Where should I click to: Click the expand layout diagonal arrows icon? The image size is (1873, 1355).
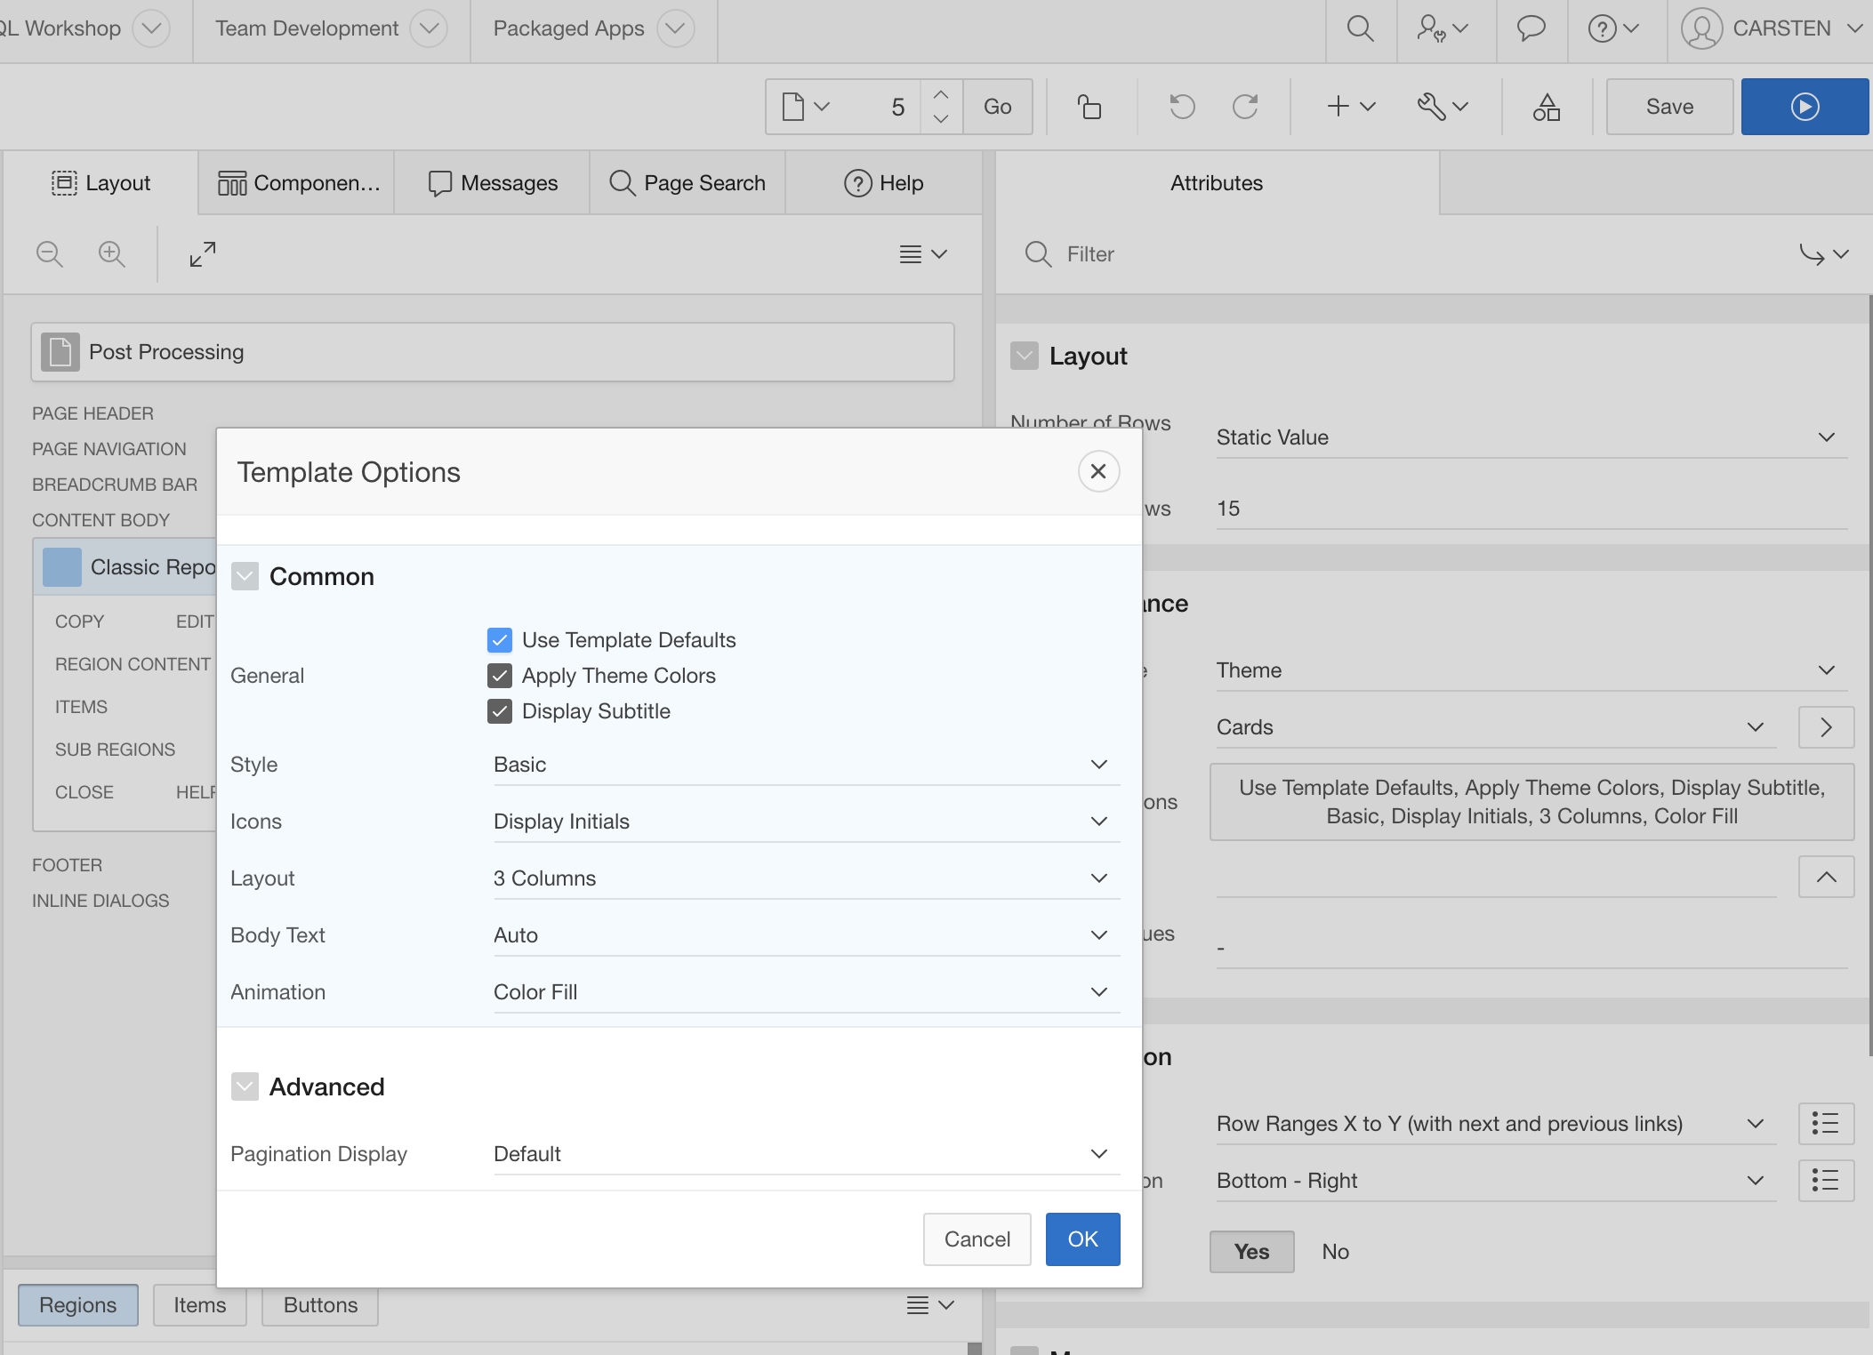click(203, 254)
